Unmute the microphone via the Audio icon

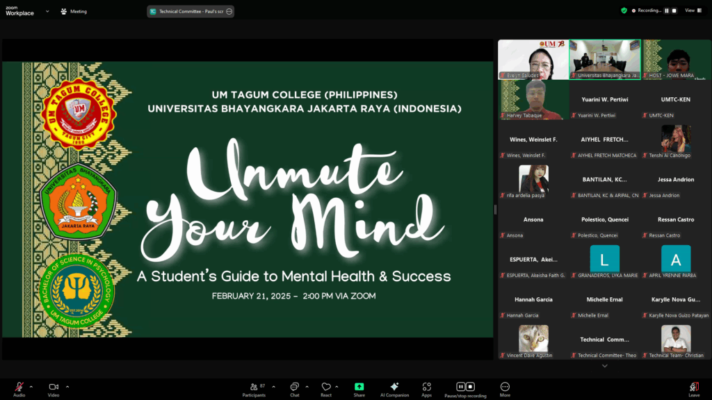(18, 387)
